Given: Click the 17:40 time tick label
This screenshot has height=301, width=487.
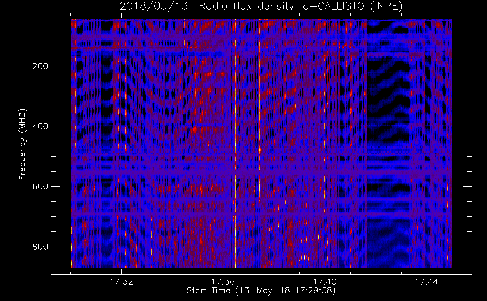Looking at the screenshot, I should 325,282.
